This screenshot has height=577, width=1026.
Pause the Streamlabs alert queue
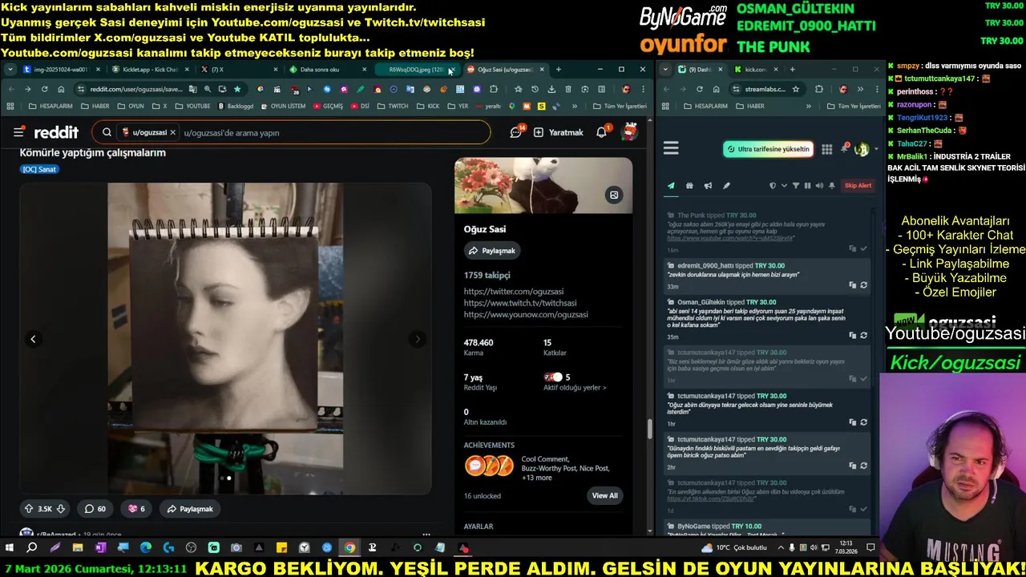pyautogui.click(x=807, y=186)
